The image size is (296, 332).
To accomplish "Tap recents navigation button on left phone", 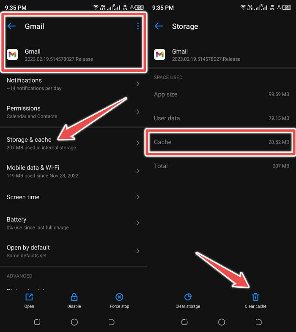I will pos(37,322).
